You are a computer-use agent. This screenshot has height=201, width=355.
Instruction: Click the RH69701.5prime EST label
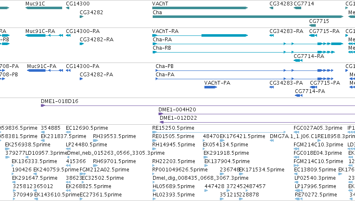pyautogui.click(x=114, y=161)
